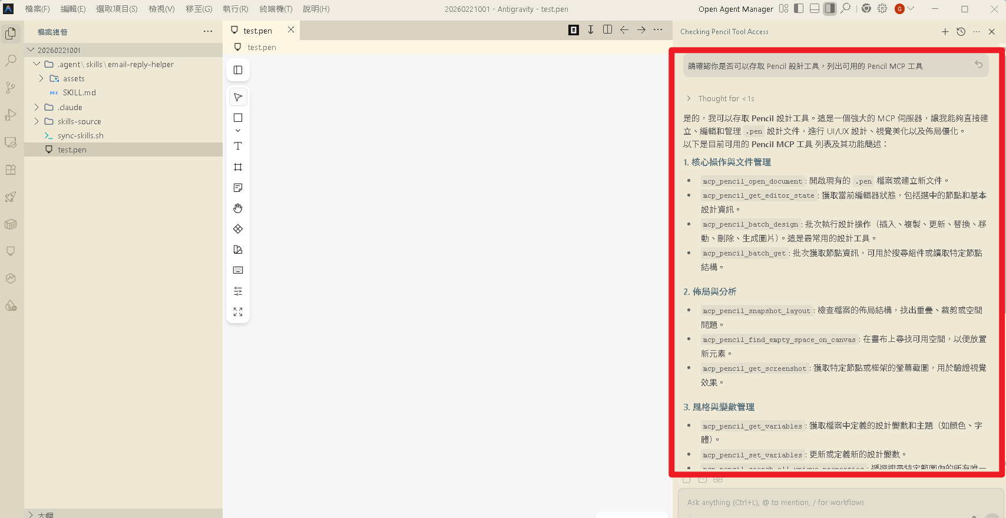Open chat history in agent panel

coord(961,32)
